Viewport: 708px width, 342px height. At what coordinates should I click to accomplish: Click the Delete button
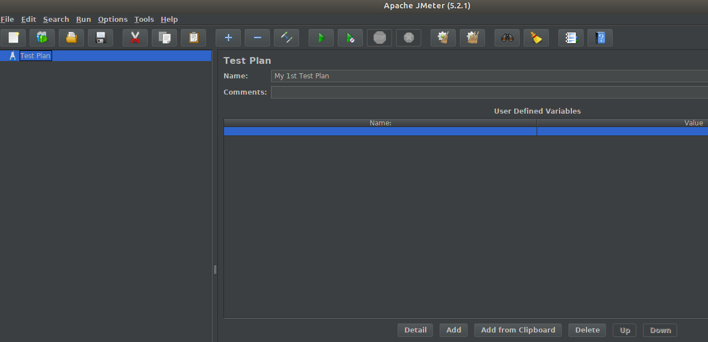click(588, 330)
